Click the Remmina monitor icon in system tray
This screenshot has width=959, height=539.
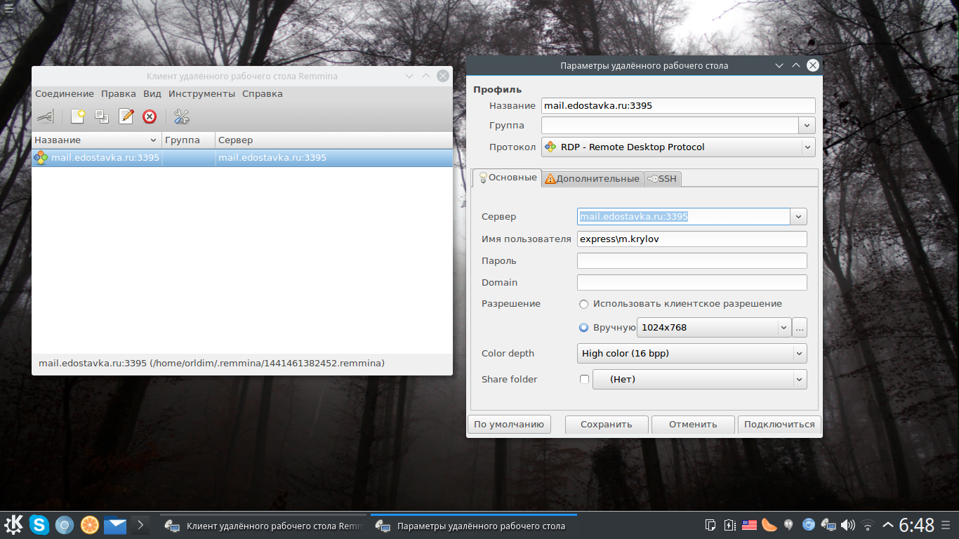pyautogui.click(x=828, y=525)
